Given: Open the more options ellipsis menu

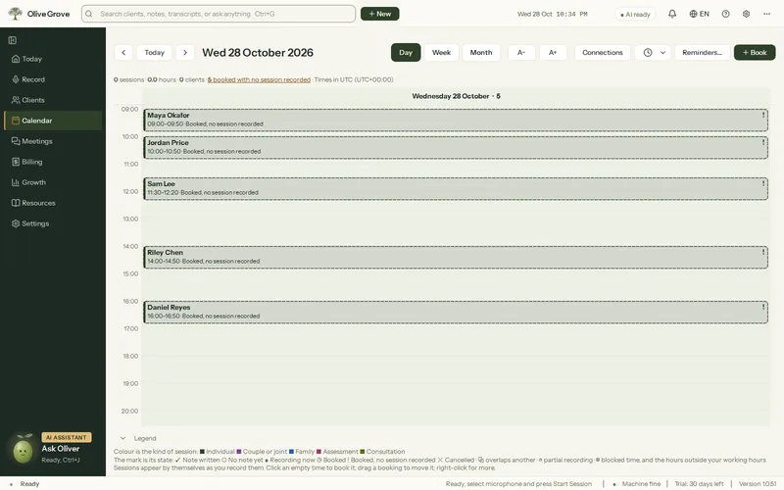Looking at the screenshot, I should [766, 14].
